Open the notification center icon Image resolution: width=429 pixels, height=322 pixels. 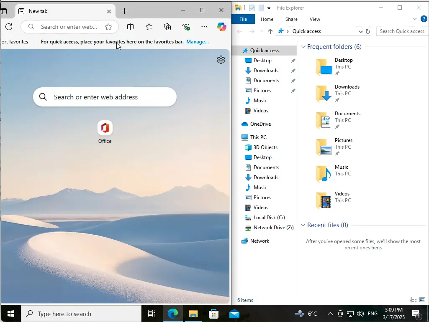[417, 314]
